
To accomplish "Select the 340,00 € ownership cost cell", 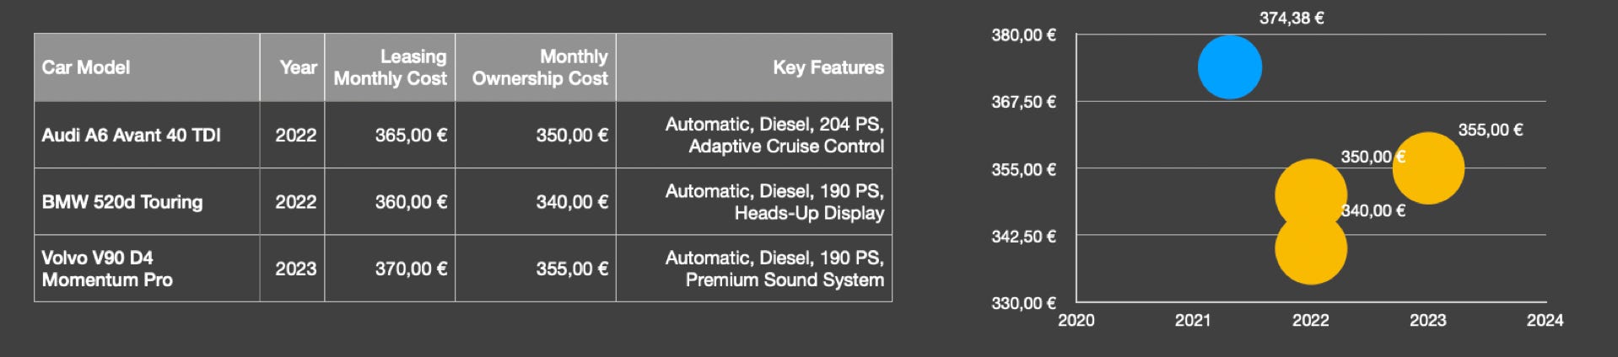I will (x=536, y=201).
